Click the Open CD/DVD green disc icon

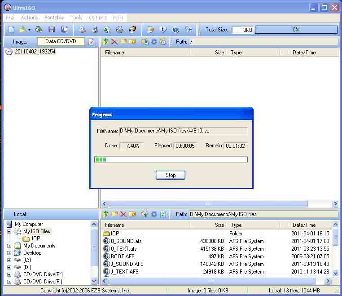39,29
